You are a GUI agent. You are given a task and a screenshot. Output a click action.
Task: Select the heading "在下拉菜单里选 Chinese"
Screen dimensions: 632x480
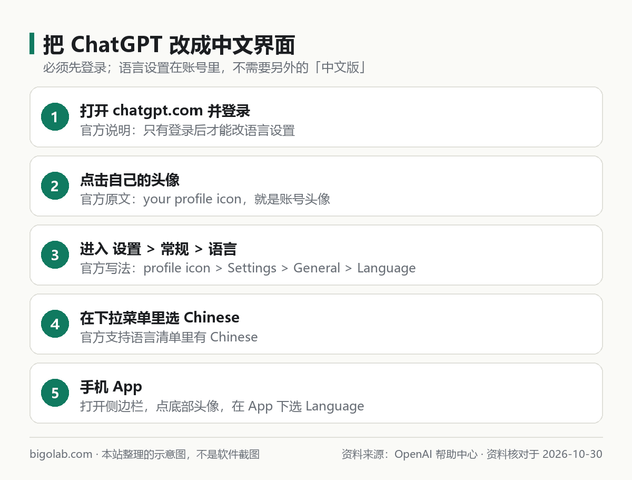(160, 318)
